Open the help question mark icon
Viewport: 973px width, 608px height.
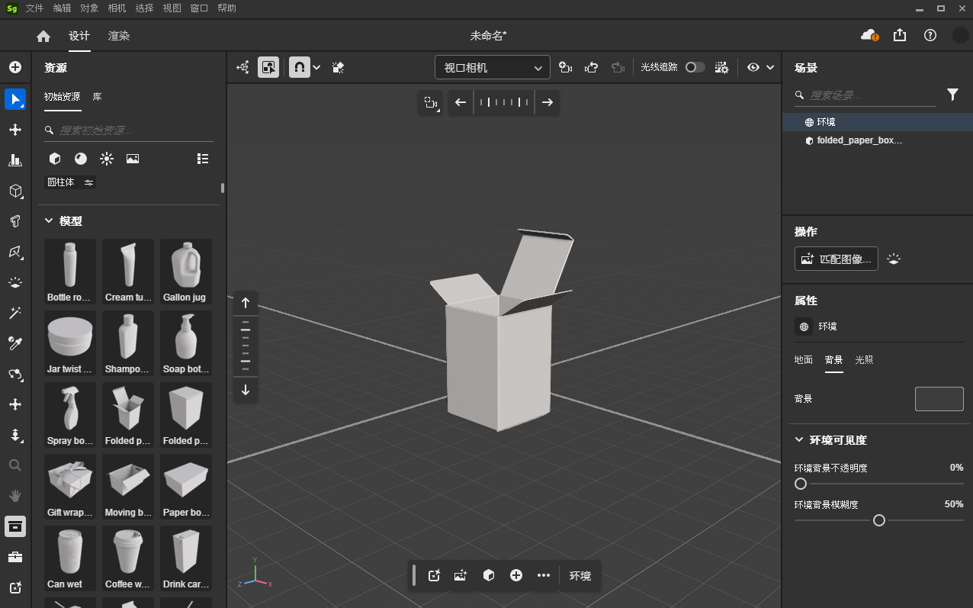[930, 35]
